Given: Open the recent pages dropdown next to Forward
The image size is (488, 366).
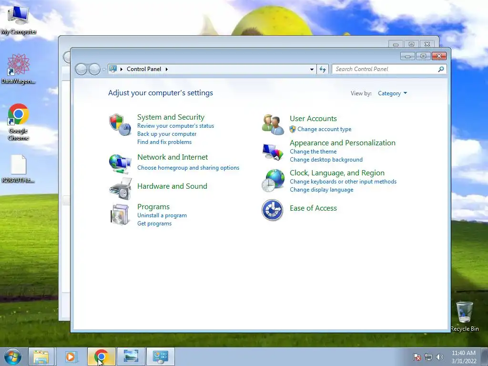Looking at the screenshot, I should 104,70.
